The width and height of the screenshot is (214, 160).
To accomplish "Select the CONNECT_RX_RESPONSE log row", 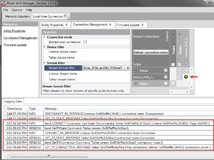I will [x=109, y=133].
